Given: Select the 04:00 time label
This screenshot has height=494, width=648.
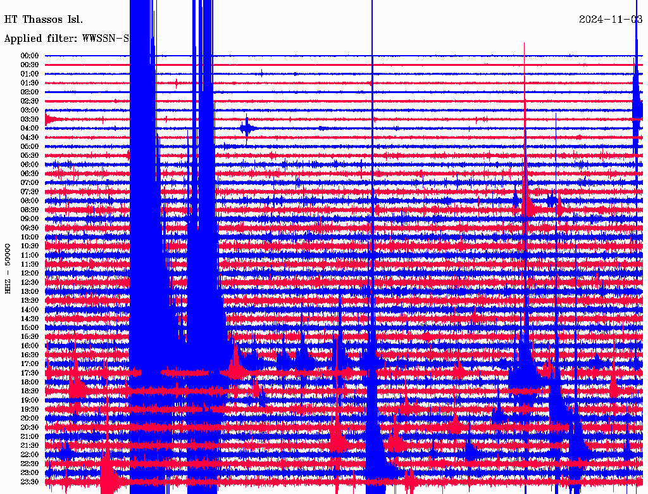Looking at the screenshot, I should click(30, 129).
